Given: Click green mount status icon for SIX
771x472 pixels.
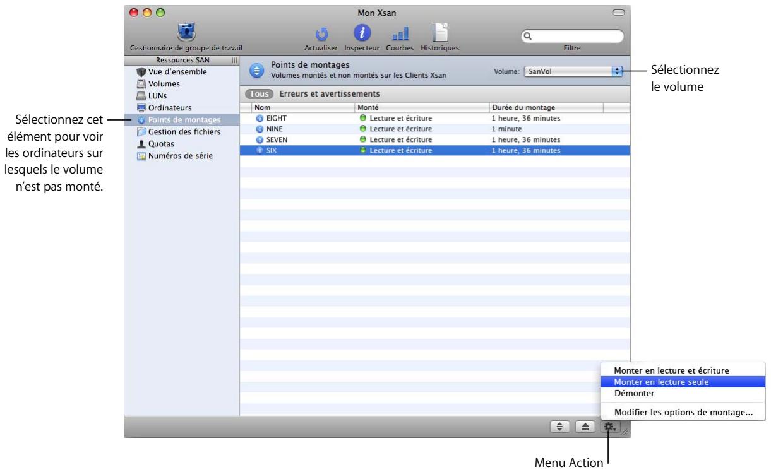Looking at the screenshot, I should click(363, 150).
